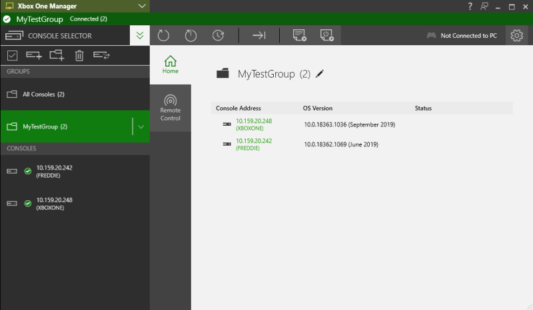The width and height of the screenshot is (533, 310).
Task: Open help with the question mark icon
Action: (x=470, y=6)
